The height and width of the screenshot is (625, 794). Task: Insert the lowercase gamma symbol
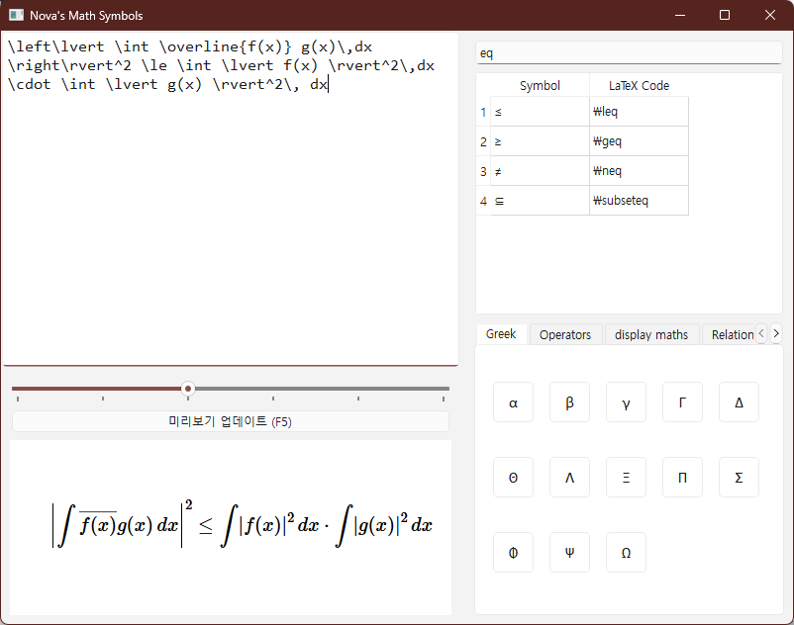(626, 402)
